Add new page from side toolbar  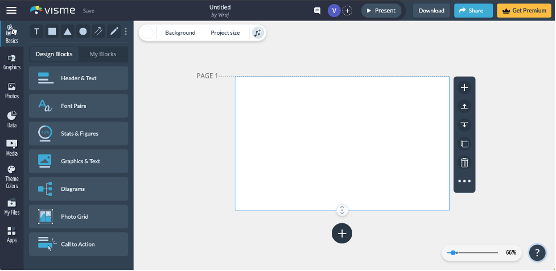pyautogui.click(x=464, y=87)
